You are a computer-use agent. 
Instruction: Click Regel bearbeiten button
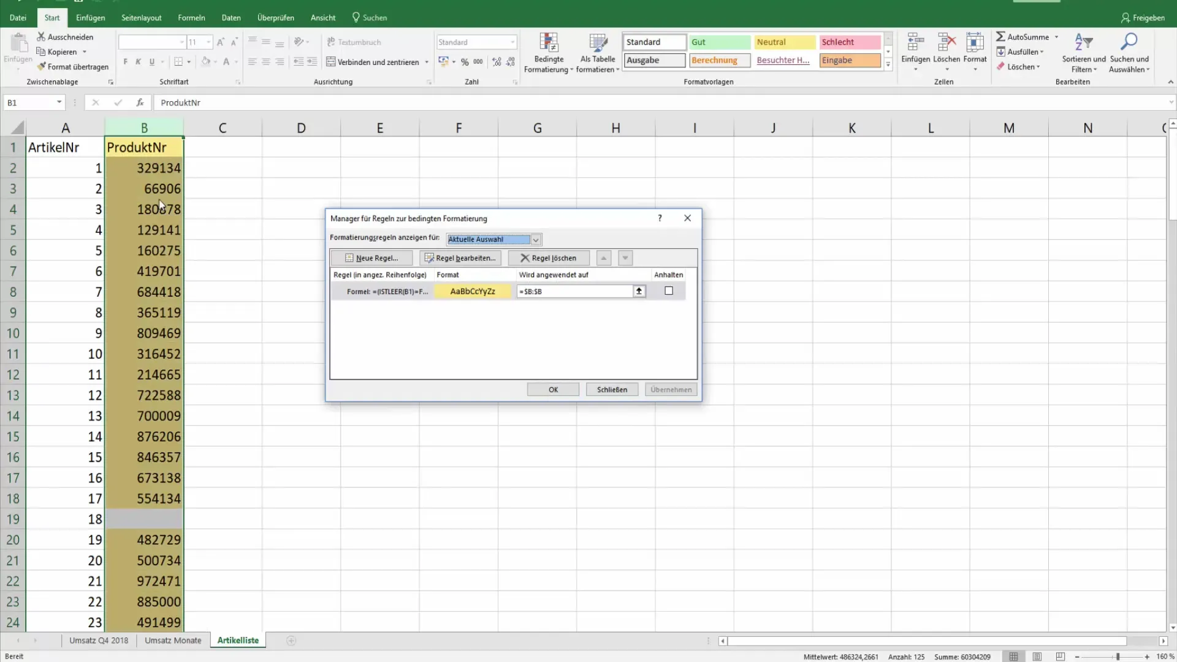point(460,258)
